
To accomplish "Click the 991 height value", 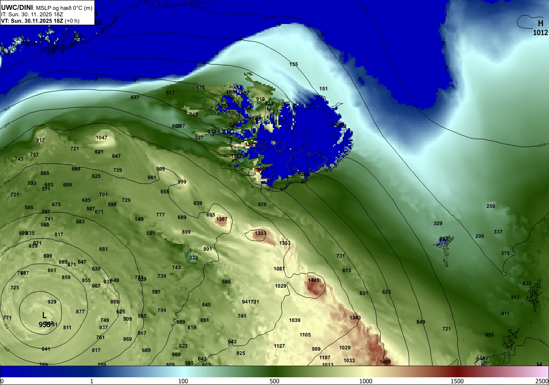I will [208, 249].
